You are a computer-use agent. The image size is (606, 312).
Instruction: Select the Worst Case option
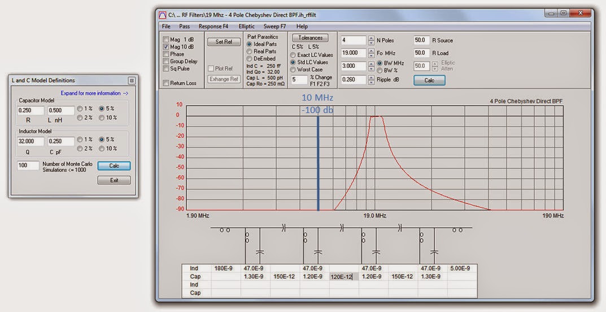click(x=293, y=70)
